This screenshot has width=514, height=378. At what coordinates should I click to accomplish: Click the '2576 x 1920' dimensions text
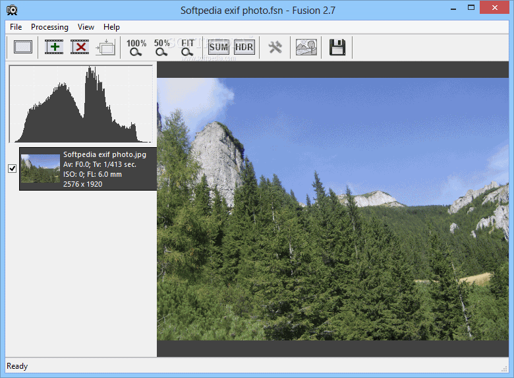[82, 184]
